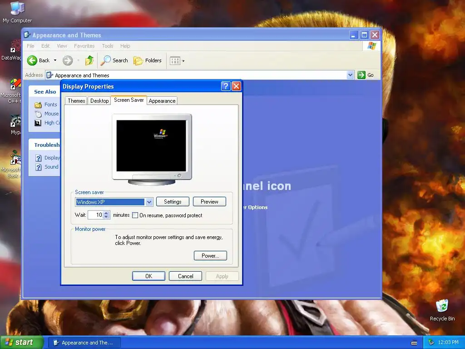
Task: Open the Help menu
Action: (x=125, y=46)
